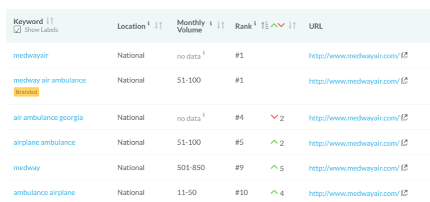
Task: Click the green up arrow in airplane ambulance row
Action: (274, 142)
